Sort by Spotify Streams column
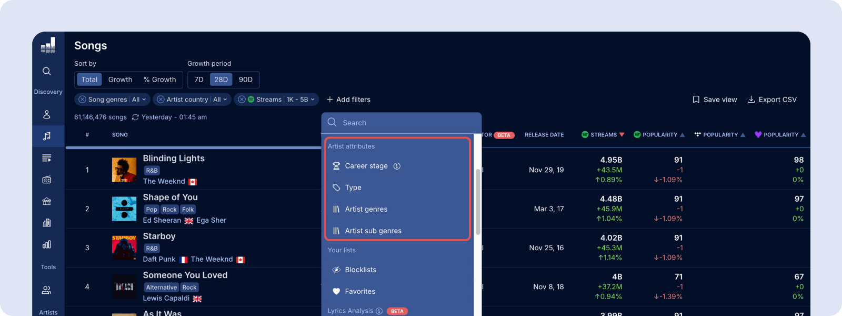 [603, 135]
